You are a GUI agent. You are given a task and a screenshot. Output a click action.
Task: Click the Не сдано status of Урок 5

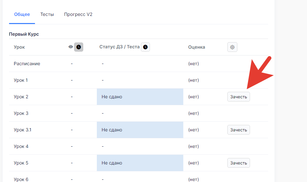click(112, 163)
